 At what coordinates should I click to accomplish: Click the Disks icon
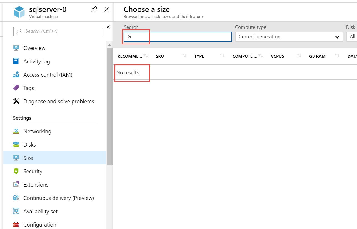(x=16, y=145)
